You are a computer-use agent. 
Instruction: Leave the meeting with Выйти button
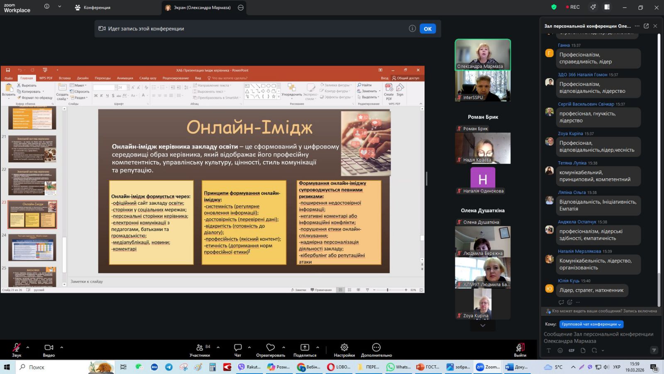(520, 349)
